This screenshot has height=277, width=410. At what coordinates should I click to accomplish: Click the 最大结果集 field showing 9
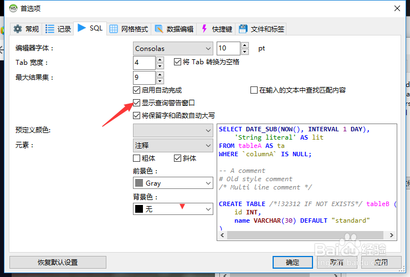point(145,78)
